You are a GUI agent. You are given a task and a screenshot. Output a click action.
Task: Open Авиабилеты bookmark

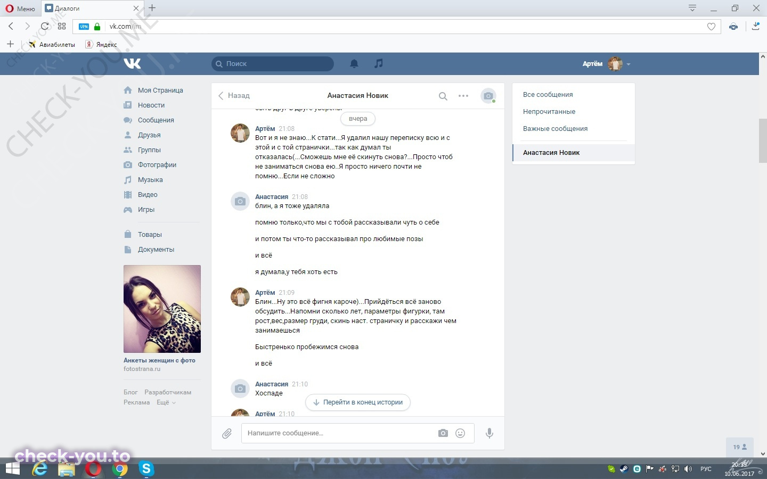52,45
